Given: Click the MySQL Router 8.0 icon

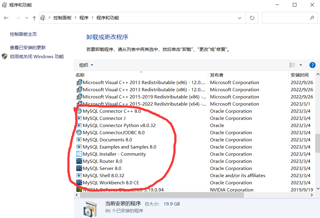Looking at the screenshot, I should click(x=79, y=161).
